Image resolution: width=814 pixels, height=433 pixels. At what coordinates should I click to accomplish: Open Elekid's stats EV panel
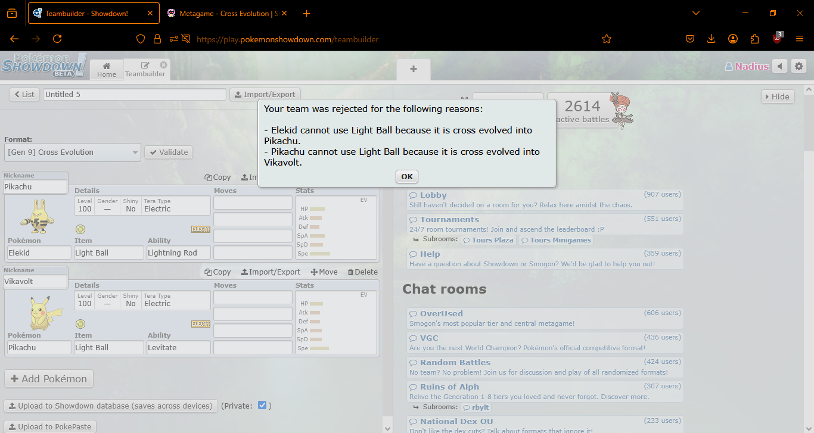pyautogui.click(x=336, y=228)
